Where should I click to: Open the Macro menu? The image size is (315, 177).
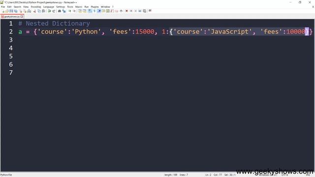tap(79, 7)
